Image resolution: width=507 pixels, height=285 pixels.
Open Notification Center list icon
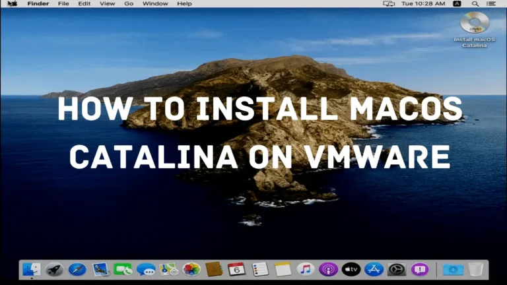point(491,4)
